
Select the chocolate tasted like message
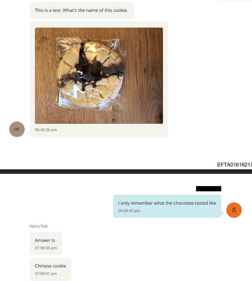click(x=167, y=206)
